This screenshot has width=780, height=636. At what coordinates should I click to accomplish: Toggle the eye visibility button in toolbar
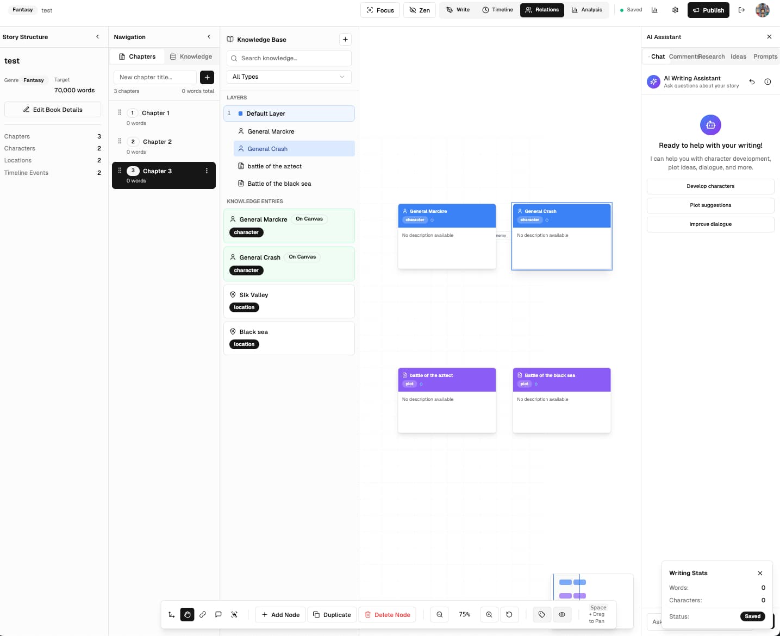(562, 614)
